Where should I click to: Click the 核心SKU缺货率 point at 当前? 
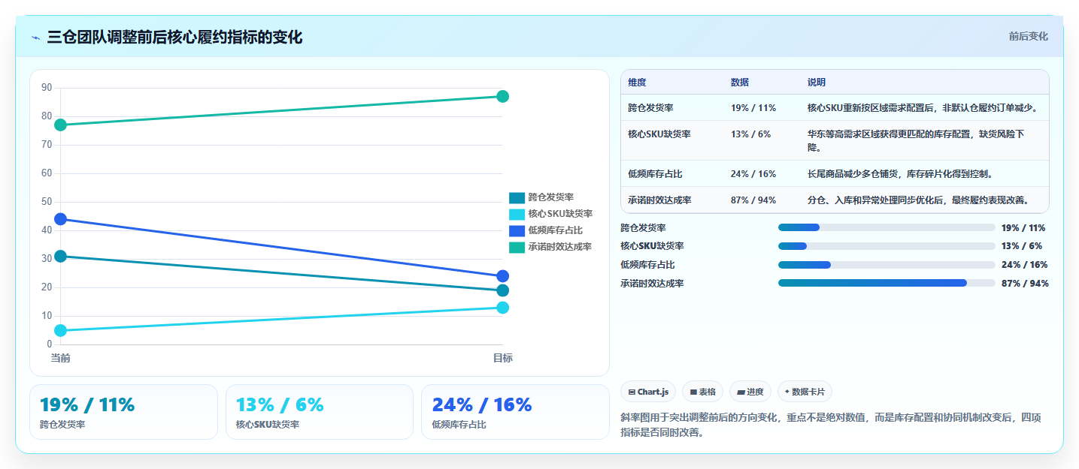60,330
